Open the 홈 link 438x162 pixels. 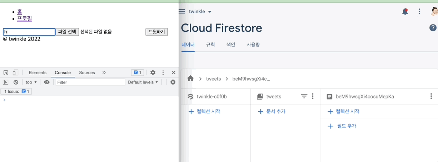click(19, 12)
